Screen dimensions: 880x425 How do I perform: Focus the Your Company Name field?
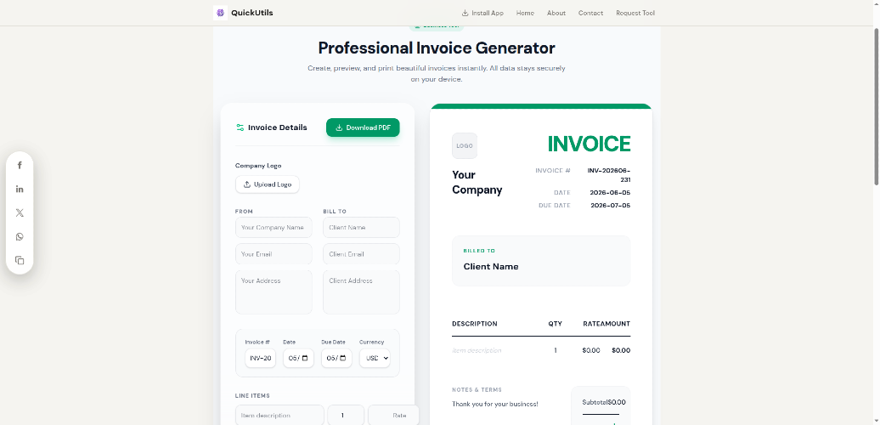(x=274, y=228)
